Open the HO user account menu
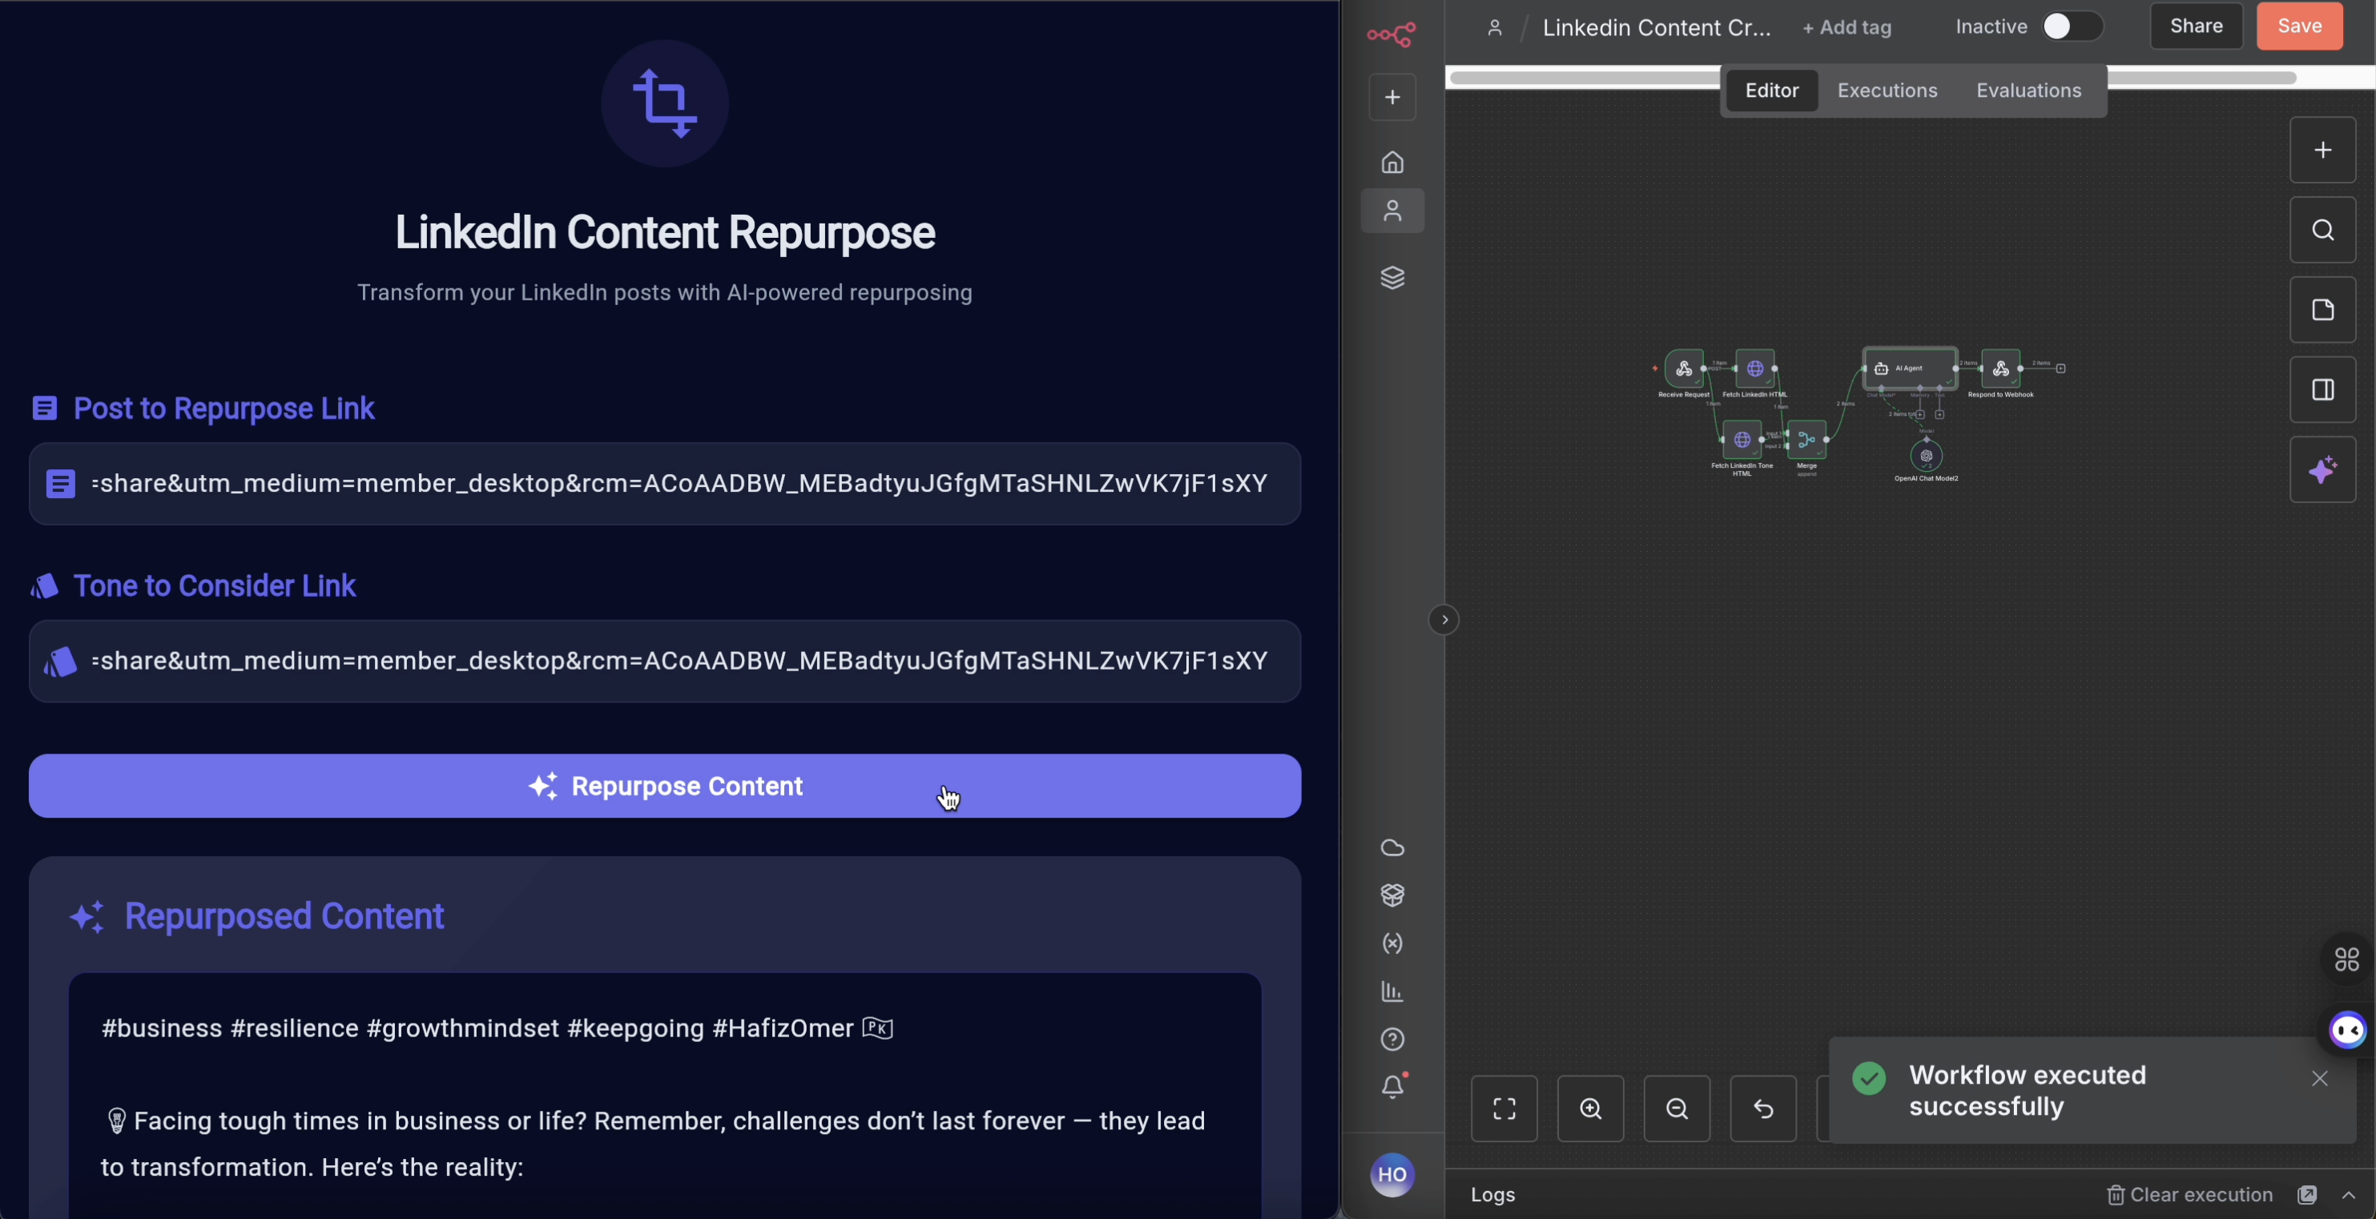 click(x=1391, y=1175)
